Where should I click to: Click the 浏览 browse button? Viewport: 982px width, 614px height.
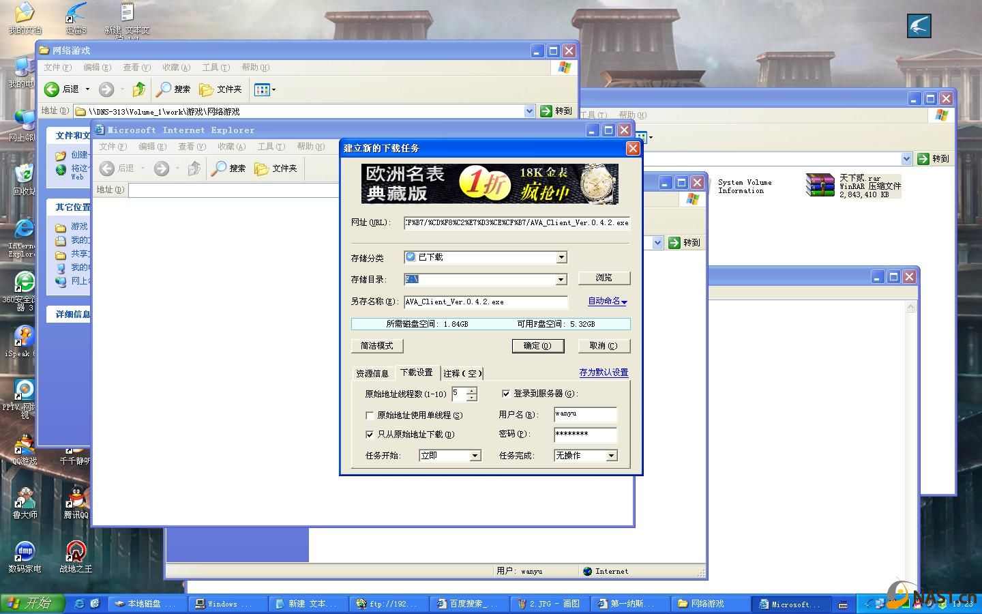pos(604,278)
